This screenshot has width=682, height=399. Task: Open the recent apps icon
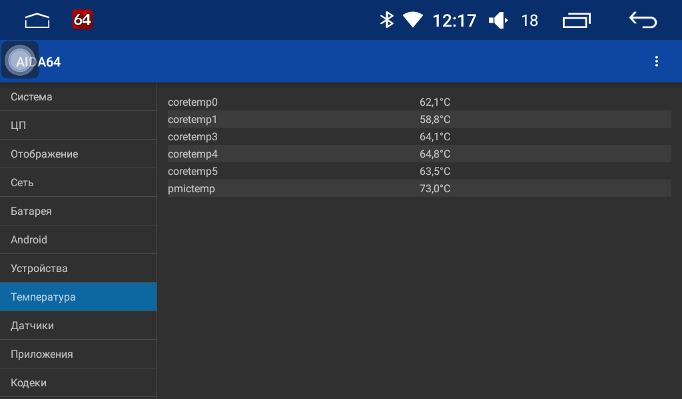(x=576, y=21)
